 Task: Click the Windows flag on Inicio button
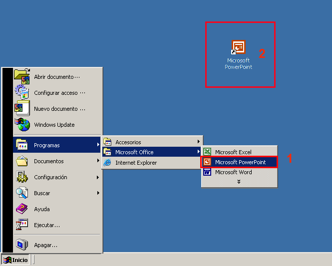pyautogui.click(x=7, y=260)
